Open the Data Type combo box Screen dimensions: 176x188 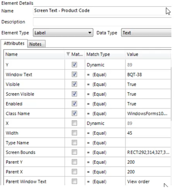point(146,33)
